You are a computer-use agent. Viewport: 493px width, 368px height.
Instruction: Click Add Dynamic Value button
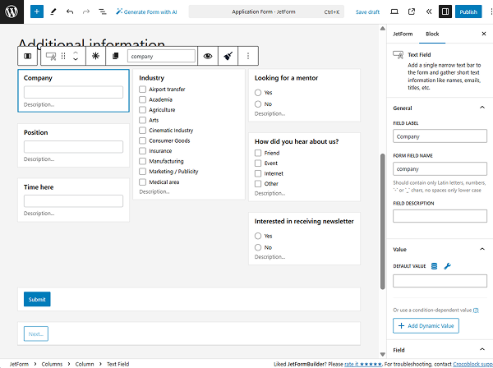(x=426, y=325)
